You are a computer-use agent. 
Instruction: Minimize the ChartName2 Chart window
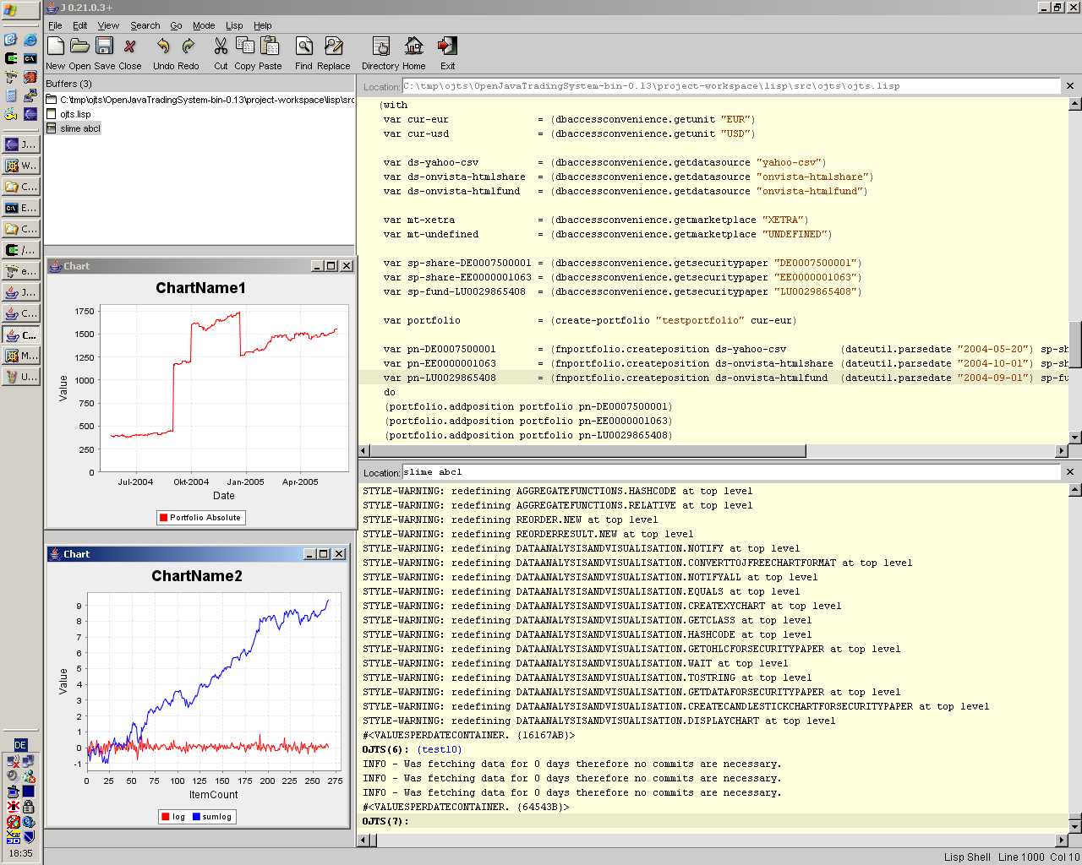309,554
